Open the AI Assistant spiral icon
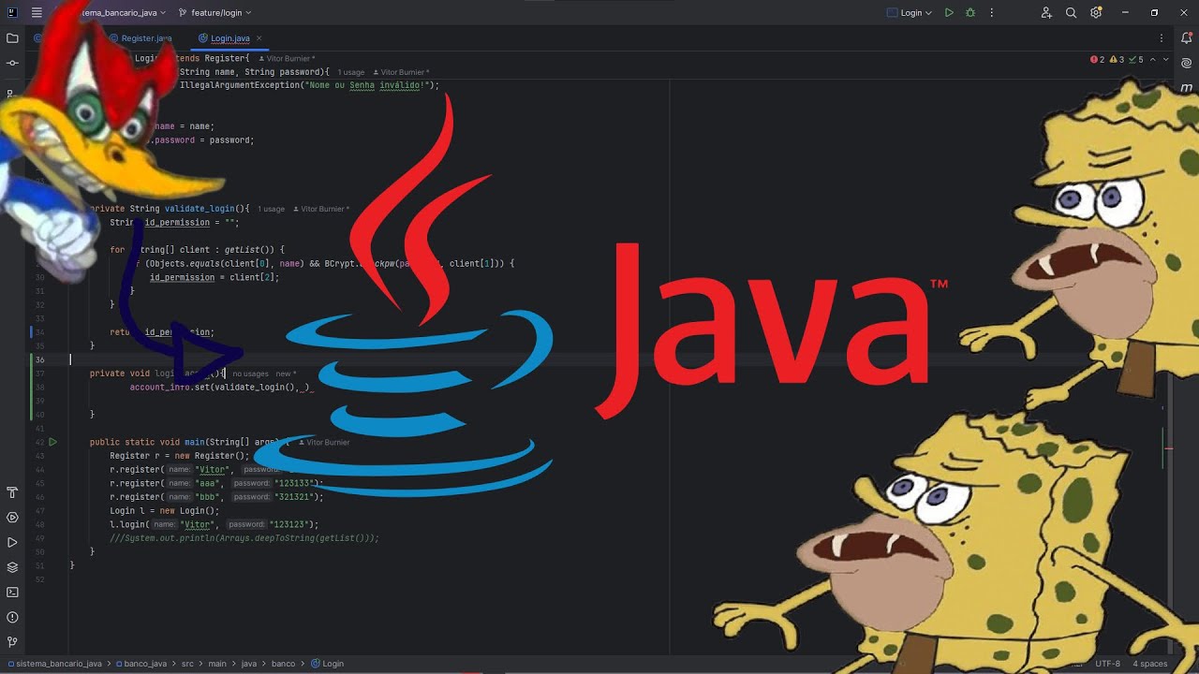 pos(1187,63)
